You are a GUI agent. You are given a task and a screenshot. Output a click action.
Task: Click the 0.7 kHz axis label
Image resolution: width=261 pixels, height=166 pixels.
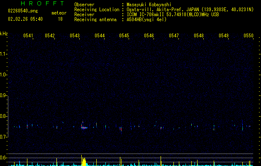tap(3, 137)
